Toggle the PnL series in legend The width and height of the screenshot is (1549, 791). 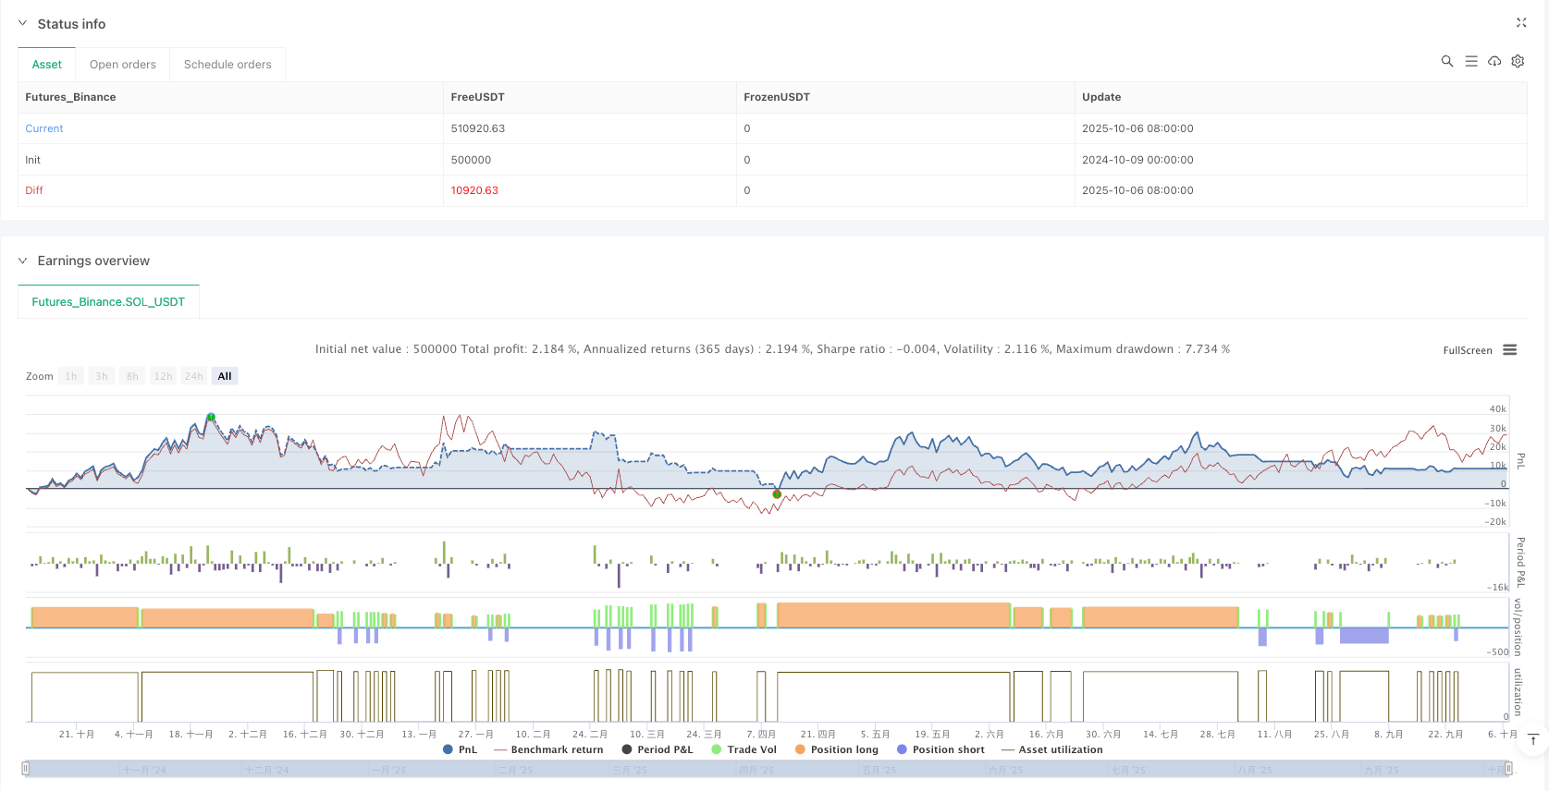click(461, 749)
